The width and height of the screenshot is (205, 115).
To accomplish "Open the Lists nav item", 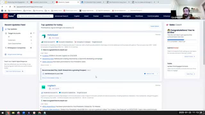I will coord(116,16).
